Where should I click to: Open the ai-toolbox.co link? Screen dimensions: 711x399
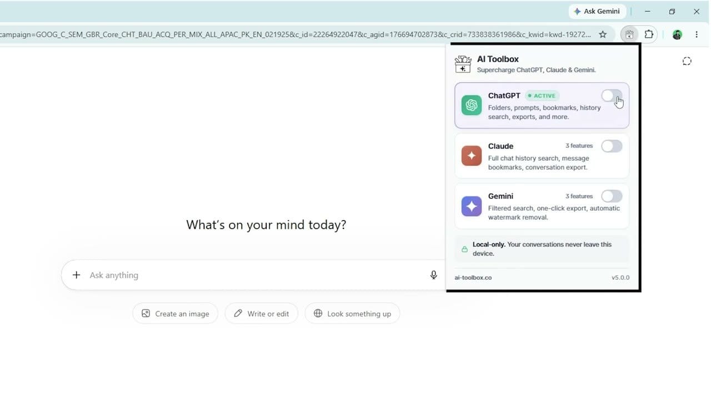click(473, 278)
